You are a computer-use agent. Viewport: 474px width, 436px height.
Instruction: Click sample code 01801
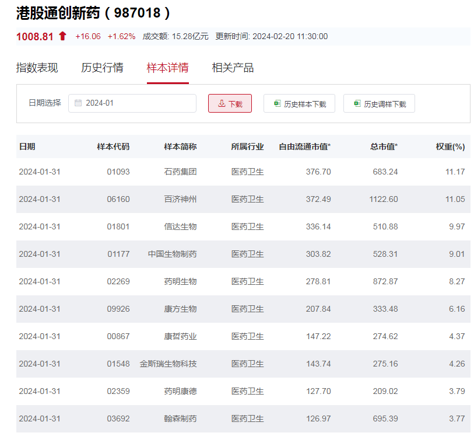point(118,226)
